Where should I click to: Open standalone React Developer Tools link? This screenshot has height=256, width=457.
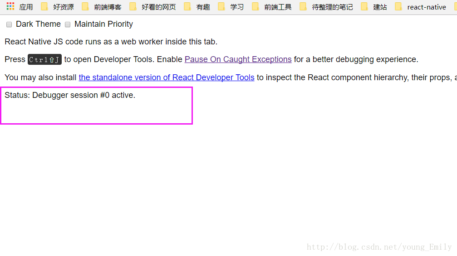[x=167, y=77]
